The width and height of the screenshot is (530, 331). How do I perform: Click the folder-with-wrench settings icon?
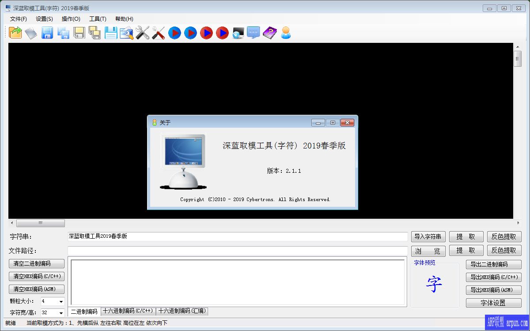[x=127, y=33]
